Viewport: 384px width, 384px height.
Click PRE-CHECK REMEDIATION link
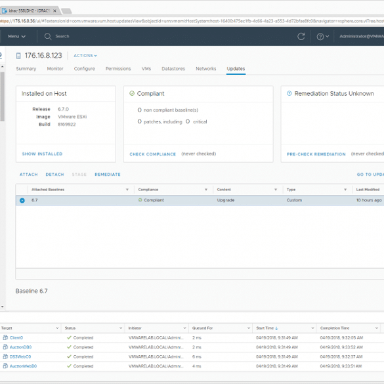point(316,154)
